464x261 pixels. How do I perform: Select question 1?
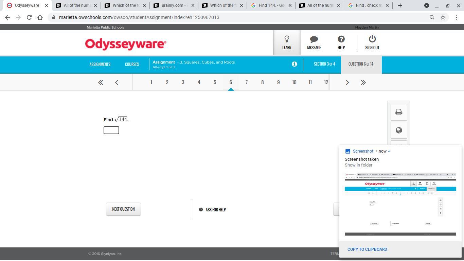tap(151, 82)
